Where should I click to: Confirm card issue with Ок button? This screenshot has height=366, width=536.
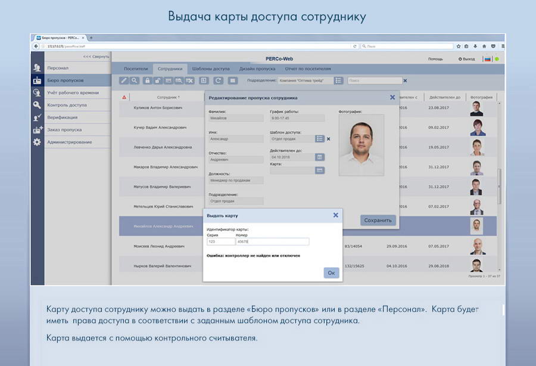(331, 272)
